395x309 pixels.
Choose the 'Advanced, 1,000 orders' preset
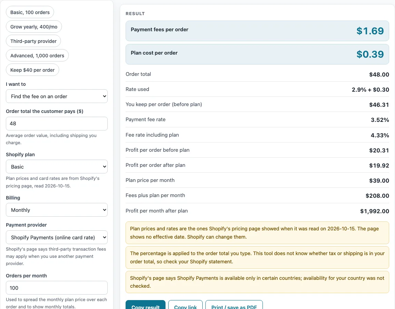point(37,56)
